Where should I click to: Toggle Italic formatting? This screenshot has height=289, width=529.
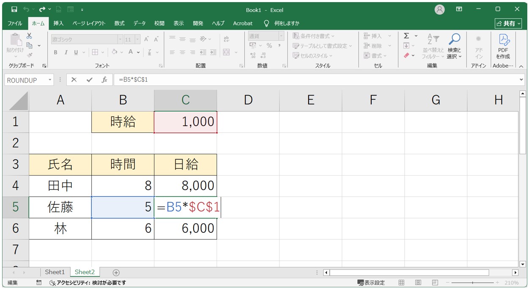[x=66, y=52]
